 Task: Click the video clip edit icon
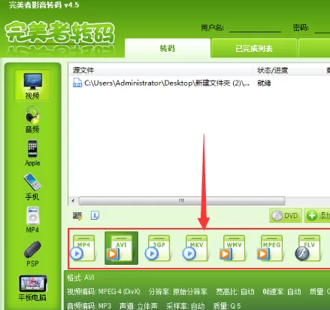click(x=77, y=215)
